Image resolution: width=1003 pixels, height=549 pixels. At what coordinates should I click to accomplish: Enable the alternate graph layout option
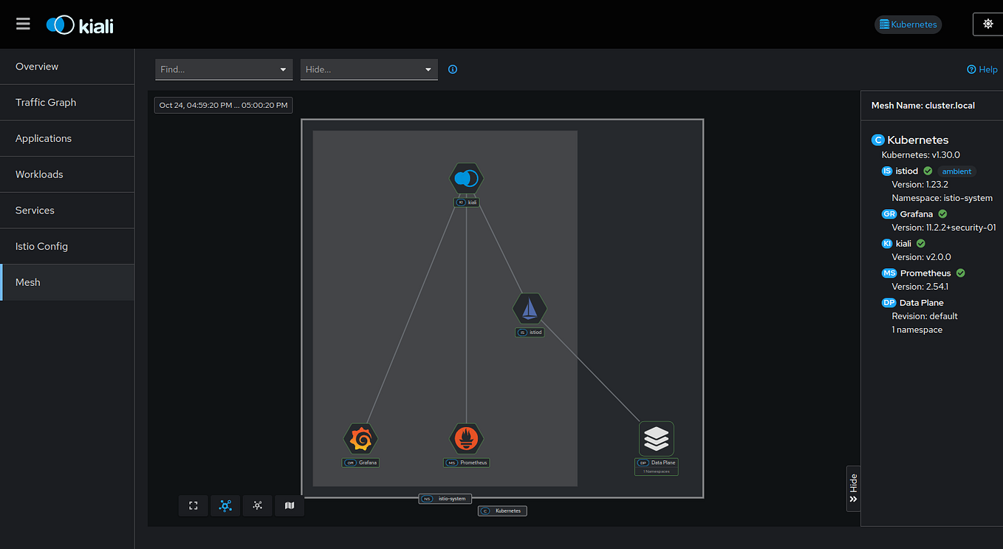(x=257, y=505)
